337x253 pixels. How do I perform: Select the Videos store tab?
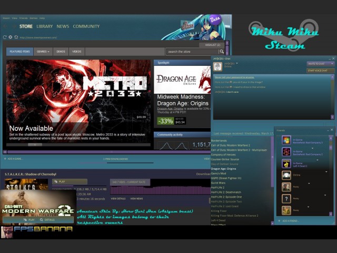tap(77, 52)
